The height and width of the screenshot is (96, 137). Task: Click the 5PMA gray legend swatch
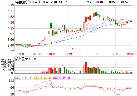(92, 2)
